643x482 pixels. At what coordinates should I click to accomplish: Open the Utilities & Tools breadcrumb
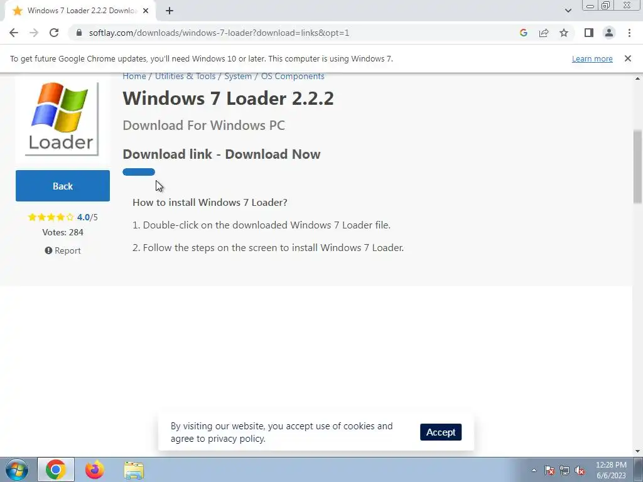tap(185, 76)
